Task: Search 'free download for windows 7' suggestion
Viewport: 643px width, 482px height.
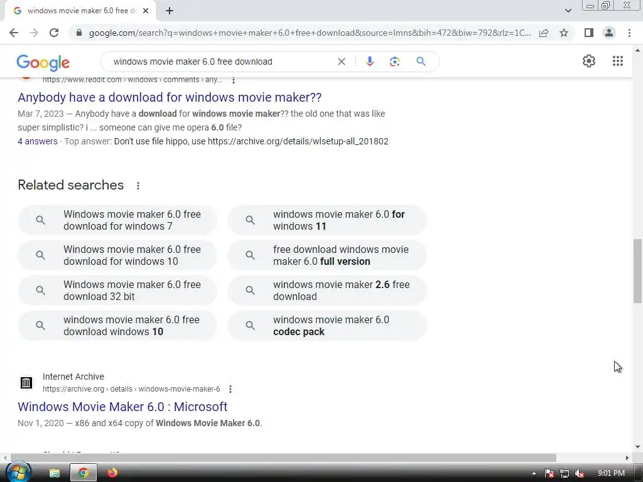Action: coord(117,220)
